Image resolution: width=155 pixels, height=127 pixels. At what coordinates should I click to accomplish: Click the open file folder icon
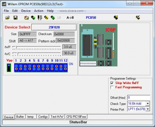7,18
